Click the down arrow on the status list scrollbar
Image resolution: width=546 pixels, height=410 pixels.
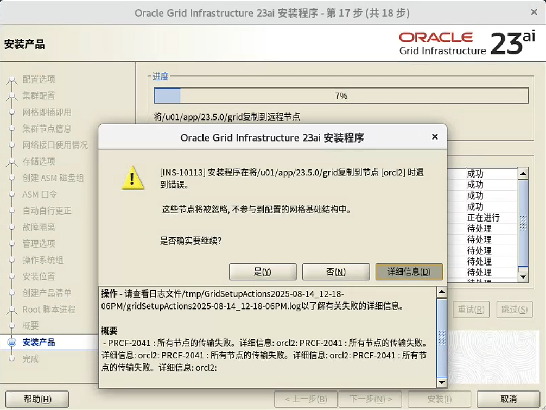[523, 277]
